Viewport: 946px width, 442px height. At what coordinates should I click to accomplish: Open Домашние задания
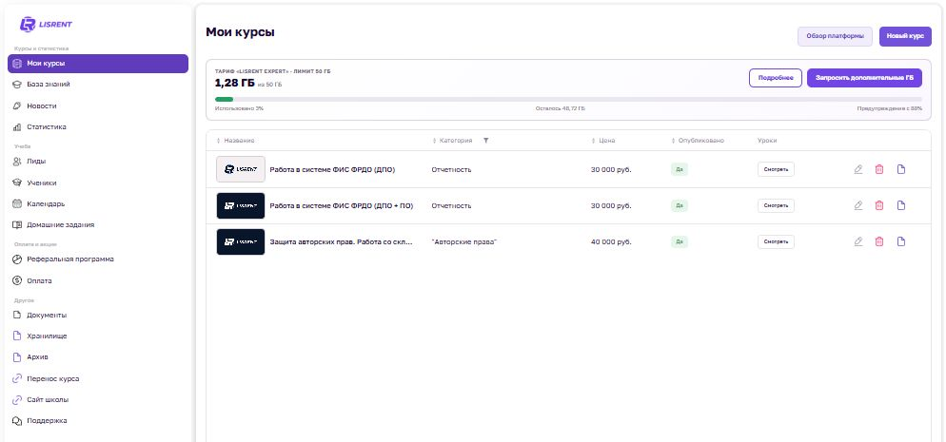coord(98,224)
